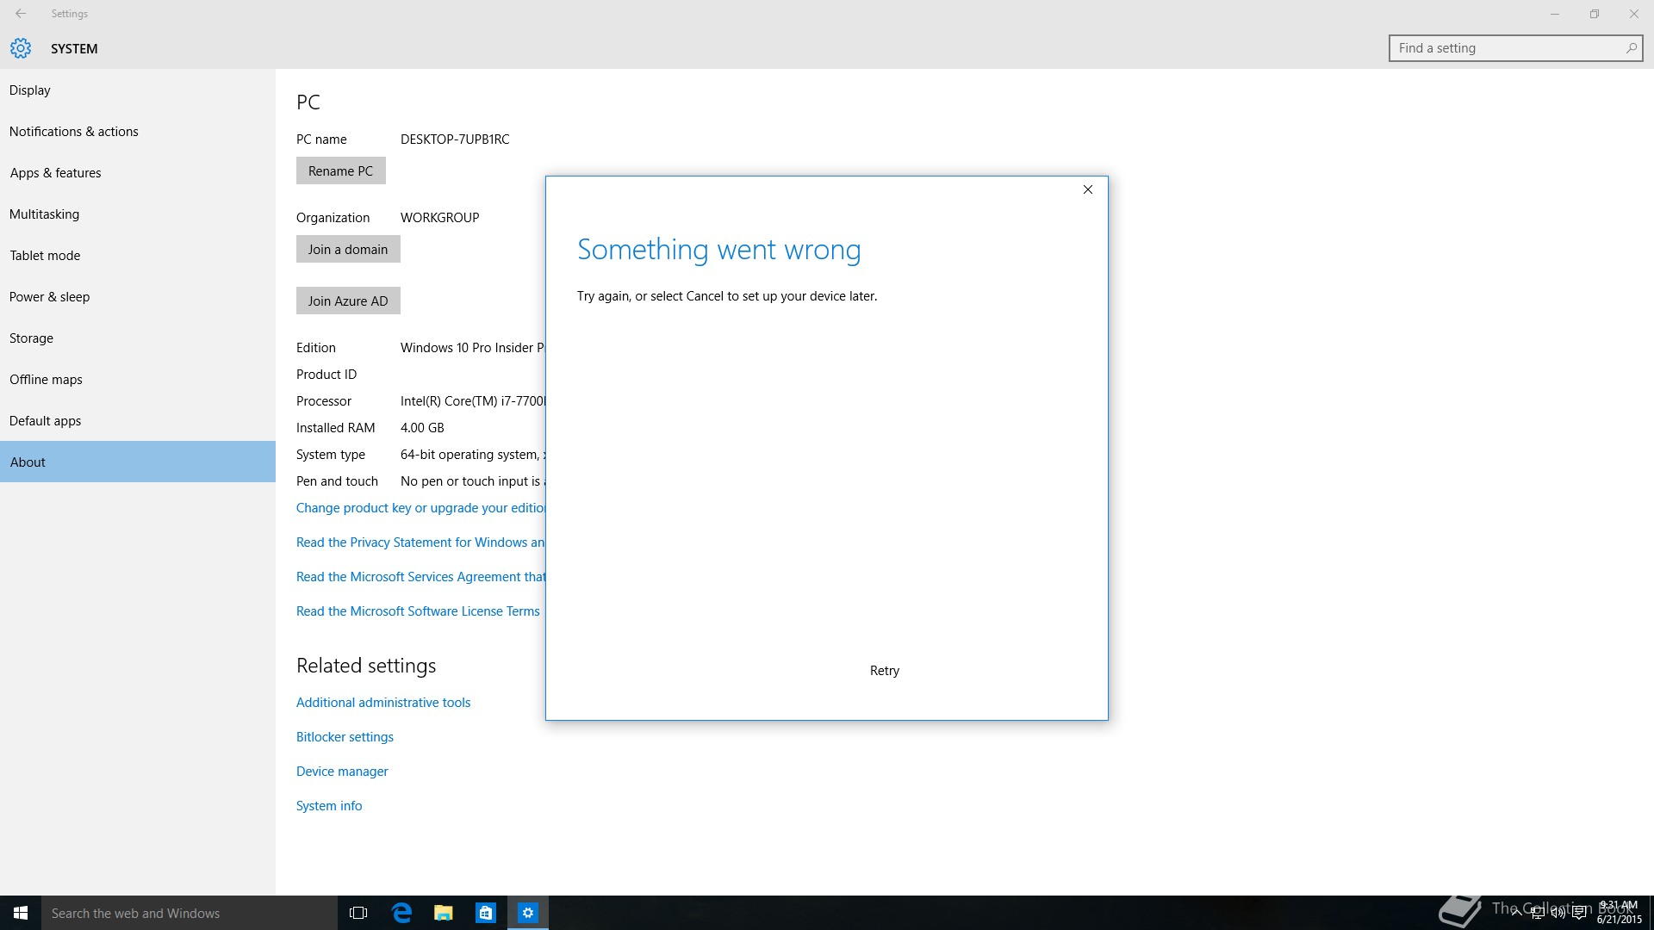Open Microsoft Software License Terms link
The width and height of the screenshot is (1654, 930).
[x=418, y=611]
